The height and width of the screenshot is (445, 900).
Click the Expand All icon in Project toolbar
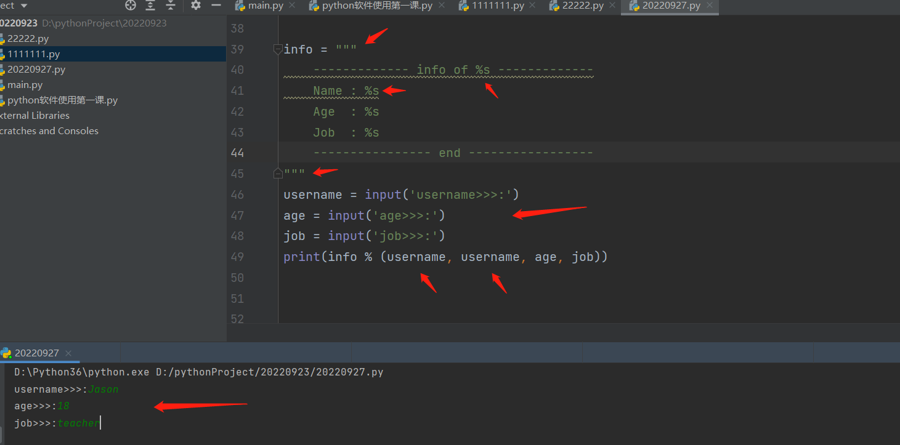pos(150,6)
